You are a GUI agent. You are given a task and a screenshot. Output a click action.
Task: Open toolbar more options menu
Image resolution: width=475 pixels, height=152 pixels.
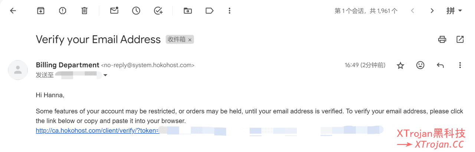(x=230, y=11)
